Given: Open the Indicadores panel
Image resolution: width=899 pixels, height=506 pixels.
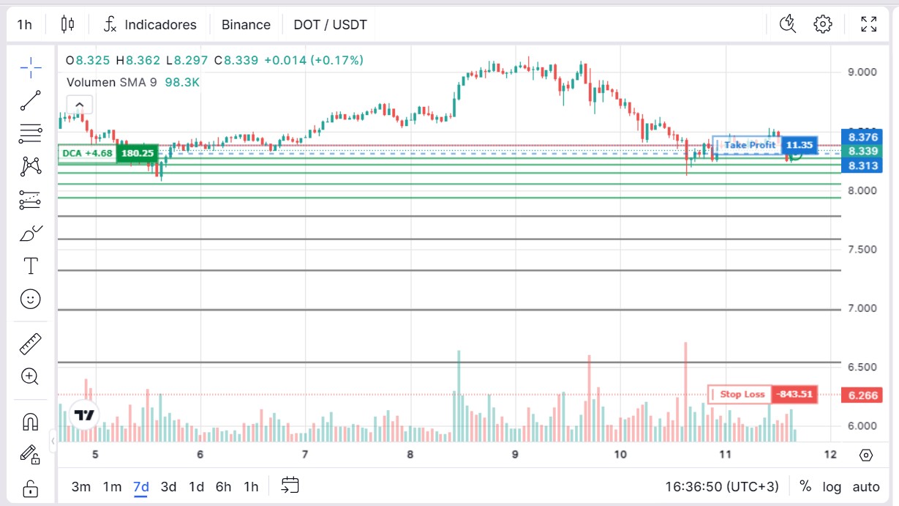Looking at the screenshot, I should tap(151, 24).
